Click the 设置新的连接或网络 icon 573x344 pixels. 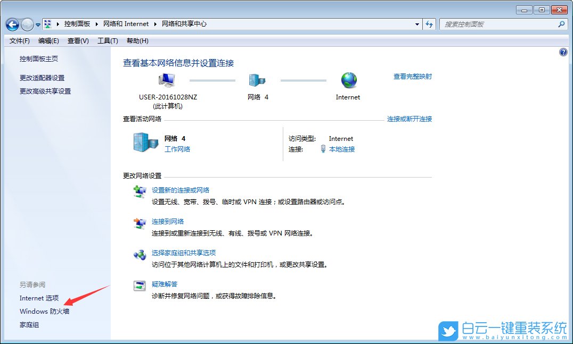140,192
